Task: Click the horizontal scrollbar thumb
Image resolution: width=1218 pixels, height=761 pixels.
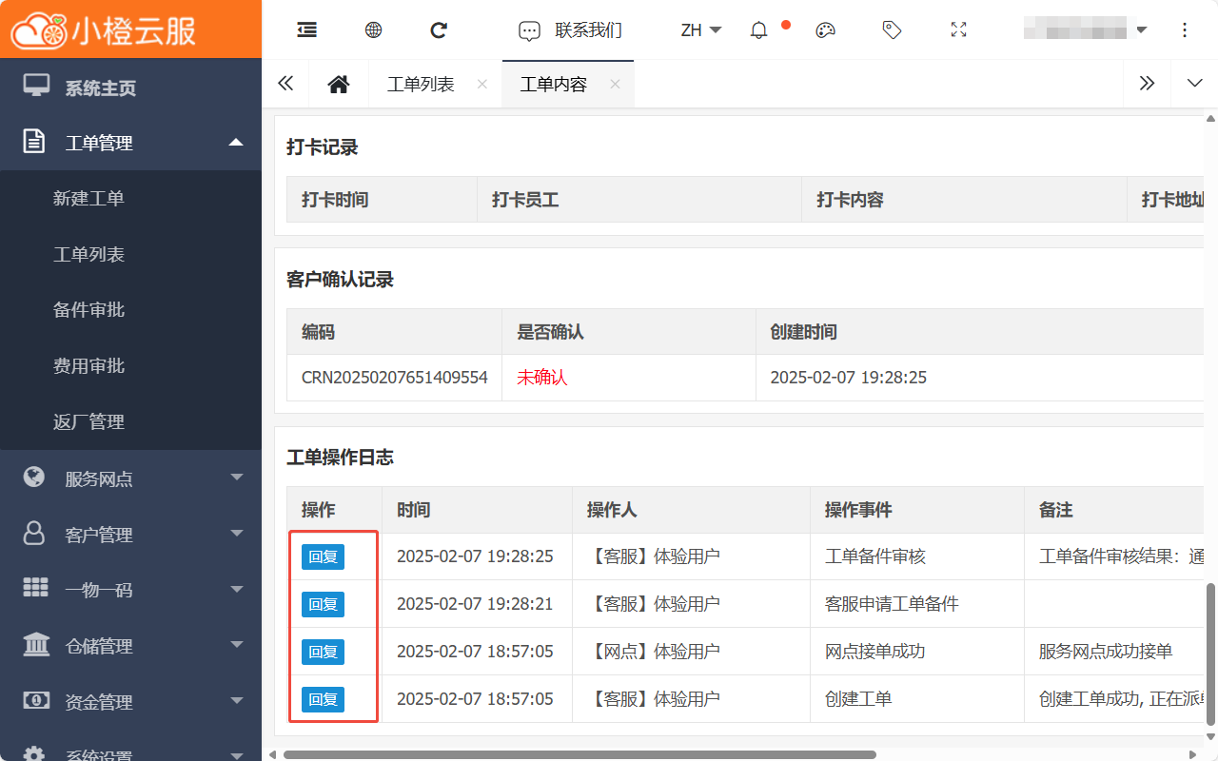Action: (580, 754)
